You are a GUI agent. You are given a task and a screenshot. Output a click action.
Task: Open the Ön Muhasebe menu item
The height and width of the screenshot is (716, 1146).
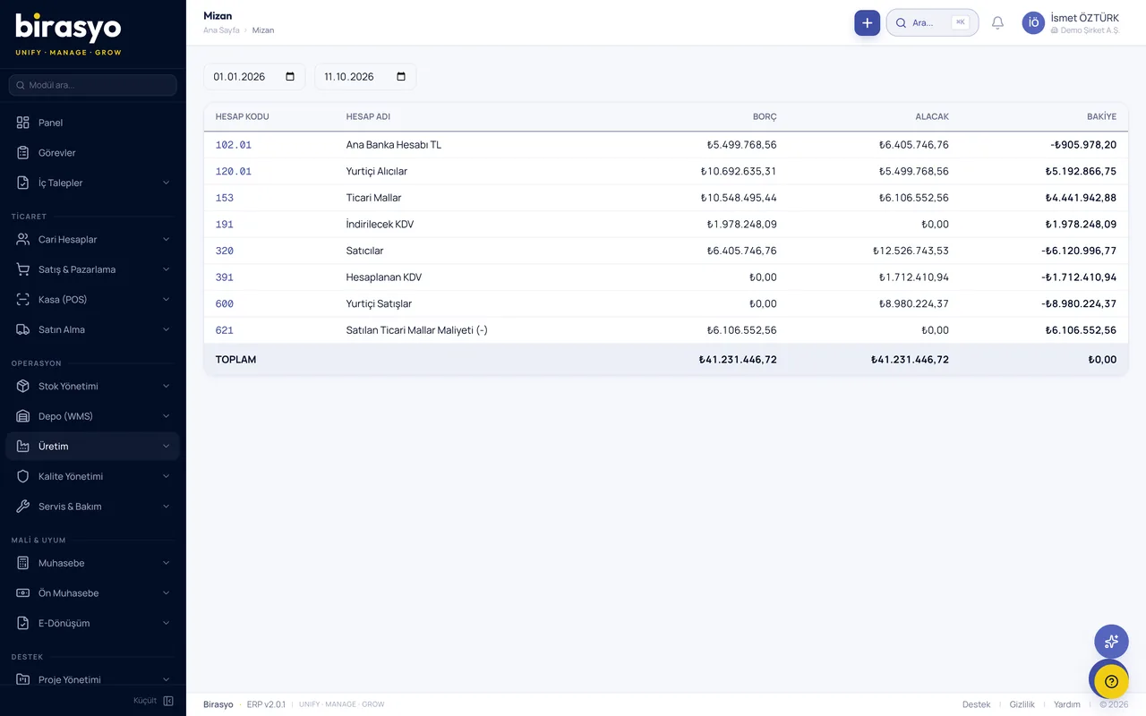click(x=93, y=593)
